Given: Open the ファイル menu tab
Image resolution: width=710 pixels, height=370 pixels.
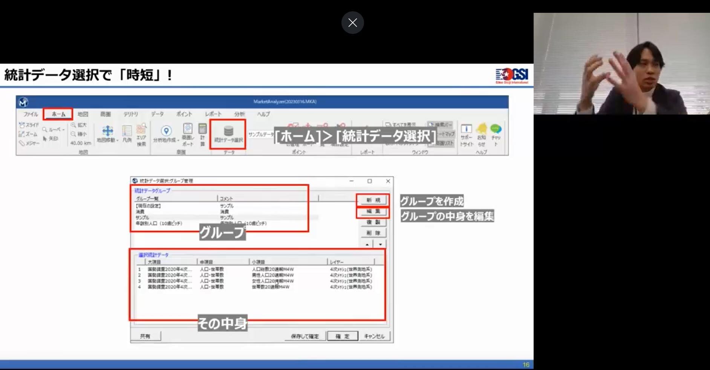Looking at the screenshot, I should (31, 114).
